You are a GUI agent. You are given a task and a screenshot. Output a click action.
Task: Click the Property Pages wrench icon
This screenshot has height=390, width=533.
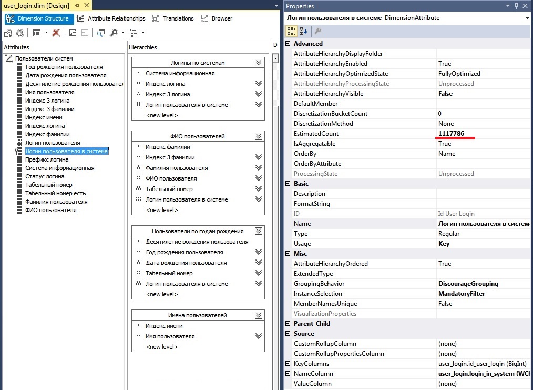tap(318, 31)
